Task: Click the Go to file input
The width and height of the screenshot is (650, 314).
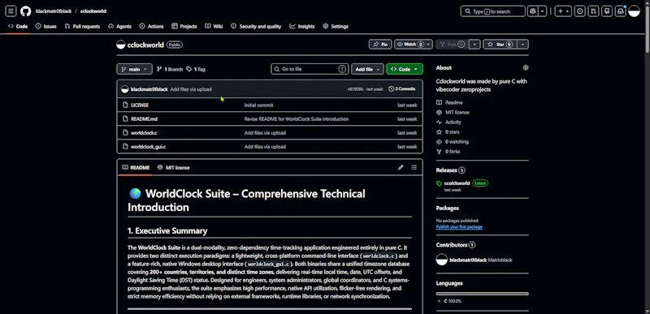Action: tap(310, 69)
